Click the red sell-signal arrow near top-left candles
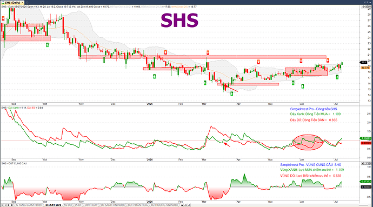 click(3, 18)
